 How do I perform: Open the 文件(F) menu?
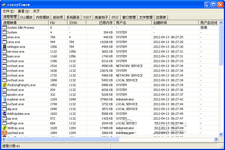click(8, 11)
